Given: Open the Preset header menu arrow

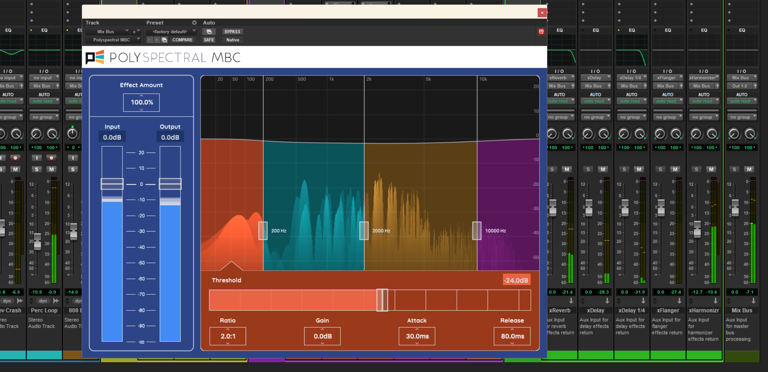Looking at the screenshot, I should [x=194, y=22].
